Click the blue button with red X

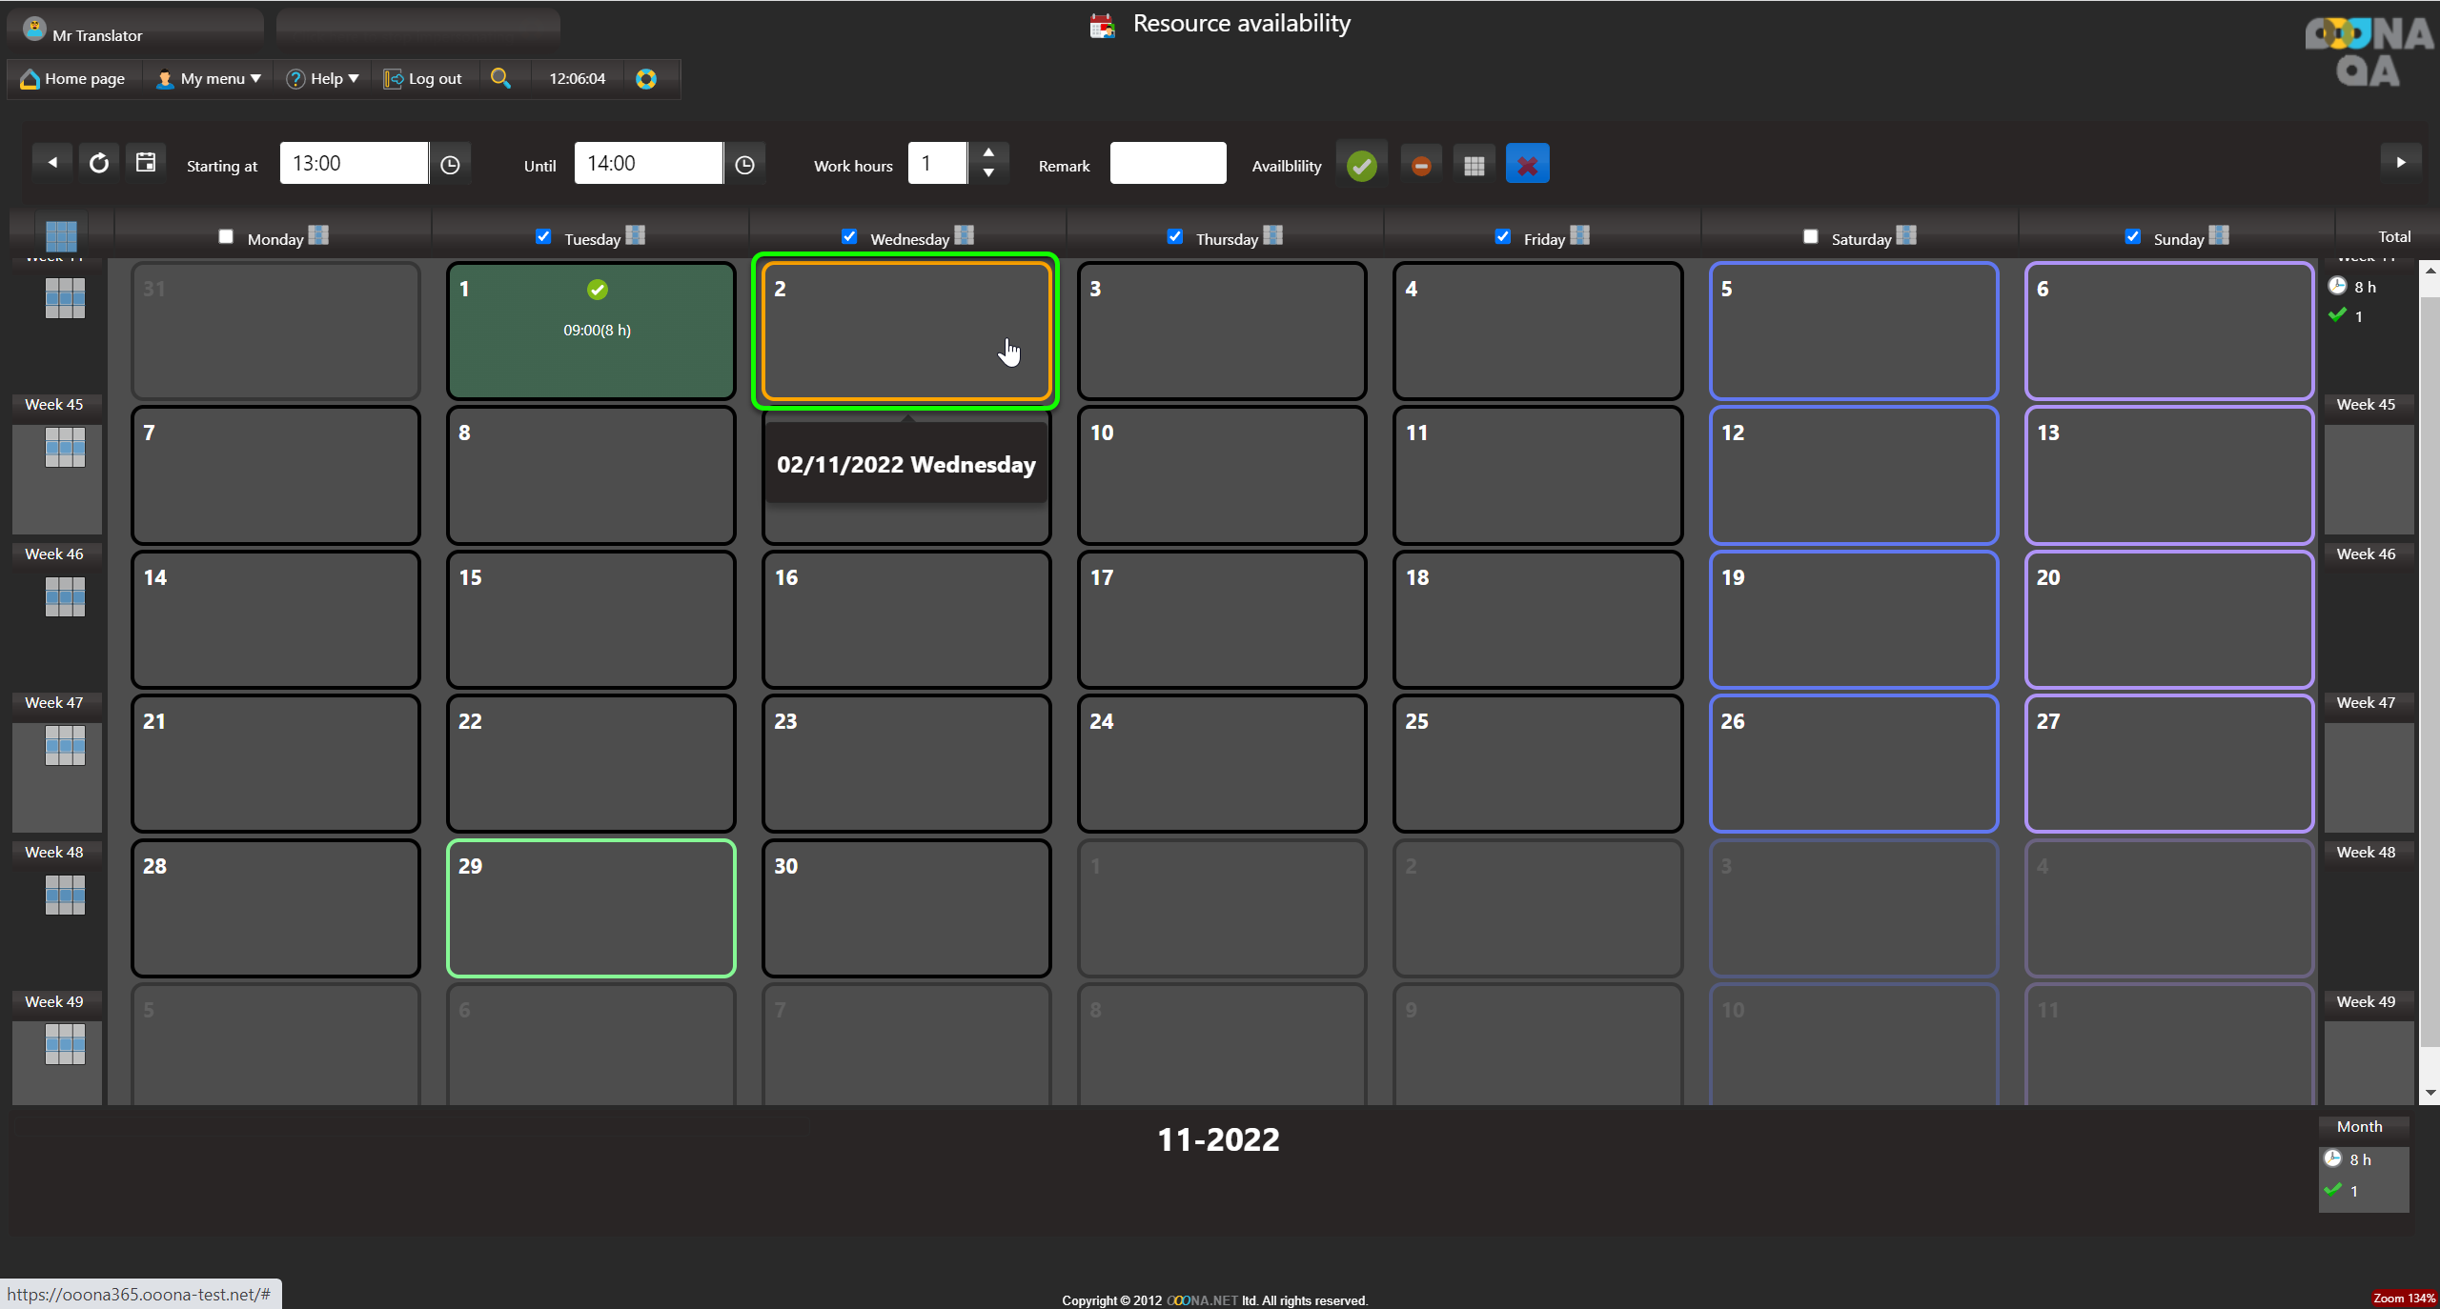click(x=1527, y=165)
